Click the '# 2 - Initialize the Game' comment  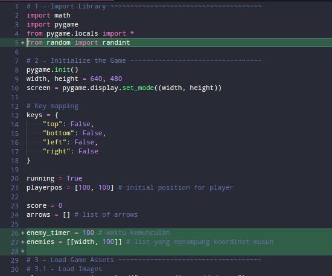76,61
